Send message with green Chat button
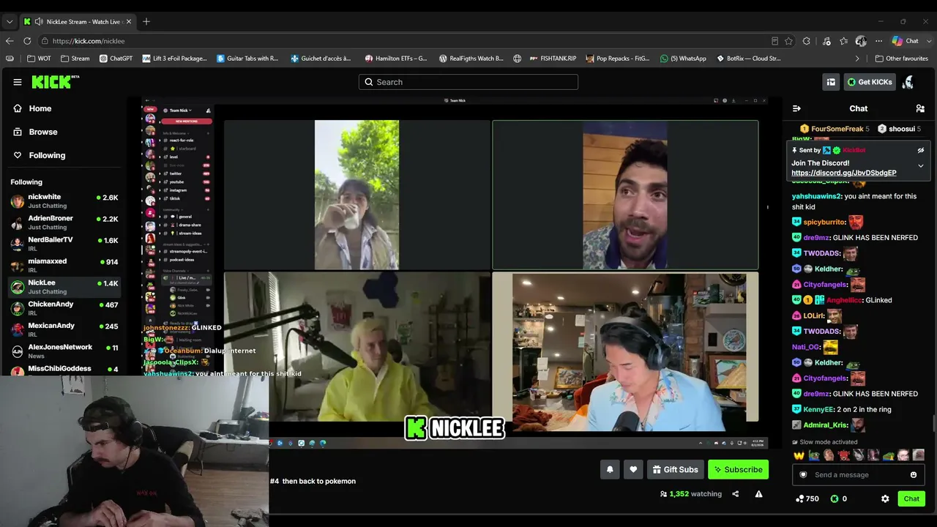Screen dimensions: 937x527 pos(911,498)
